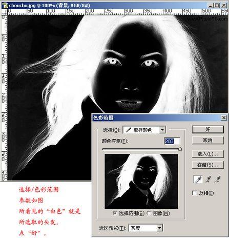Click the 颜色容差 fuzziness slider handle

point(180,149)
